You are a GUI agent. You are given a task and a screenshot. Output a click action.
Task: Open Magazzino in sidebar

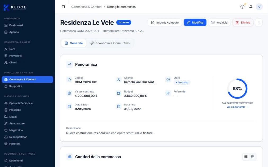[x=28, y=130]
